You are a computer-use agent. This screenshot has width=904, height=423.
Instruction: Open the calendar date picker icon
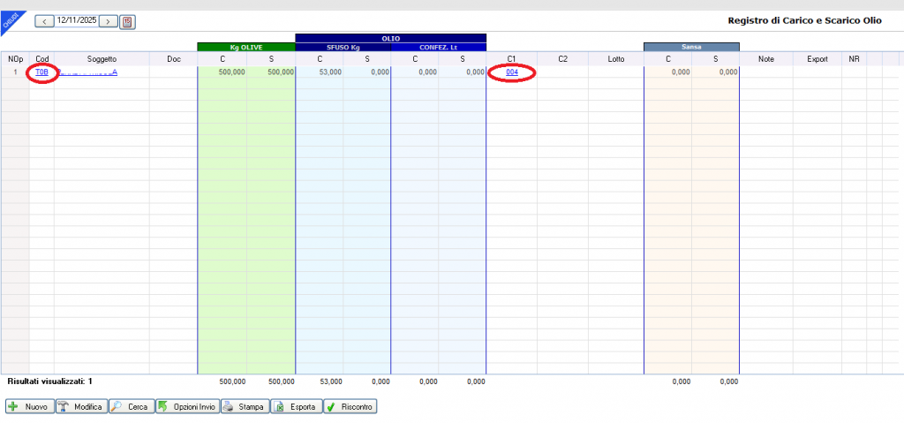pyautogui.click(x=127, y=22)
